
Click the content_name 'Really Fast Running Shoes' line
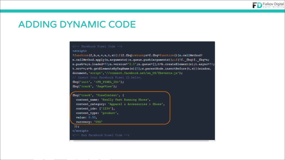[x=113, y=100]
